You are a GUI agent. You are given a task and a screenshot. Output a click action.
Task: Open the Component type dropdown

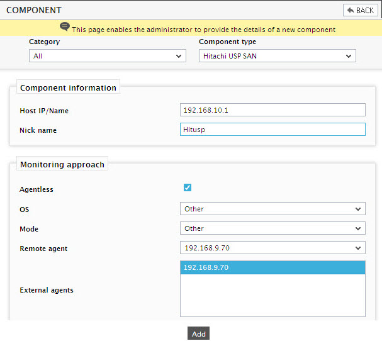click(278, 56)
